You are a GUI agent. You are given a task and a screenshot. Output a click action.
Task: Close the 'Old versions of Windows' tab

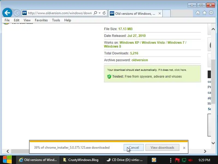tap(160, 13)
